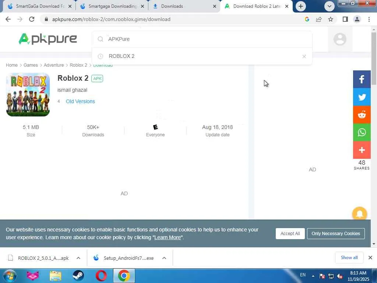Open the Roblox 2 breadcrumb
The width and height of the screenshot is (377, 283).
tap(78, 65)
